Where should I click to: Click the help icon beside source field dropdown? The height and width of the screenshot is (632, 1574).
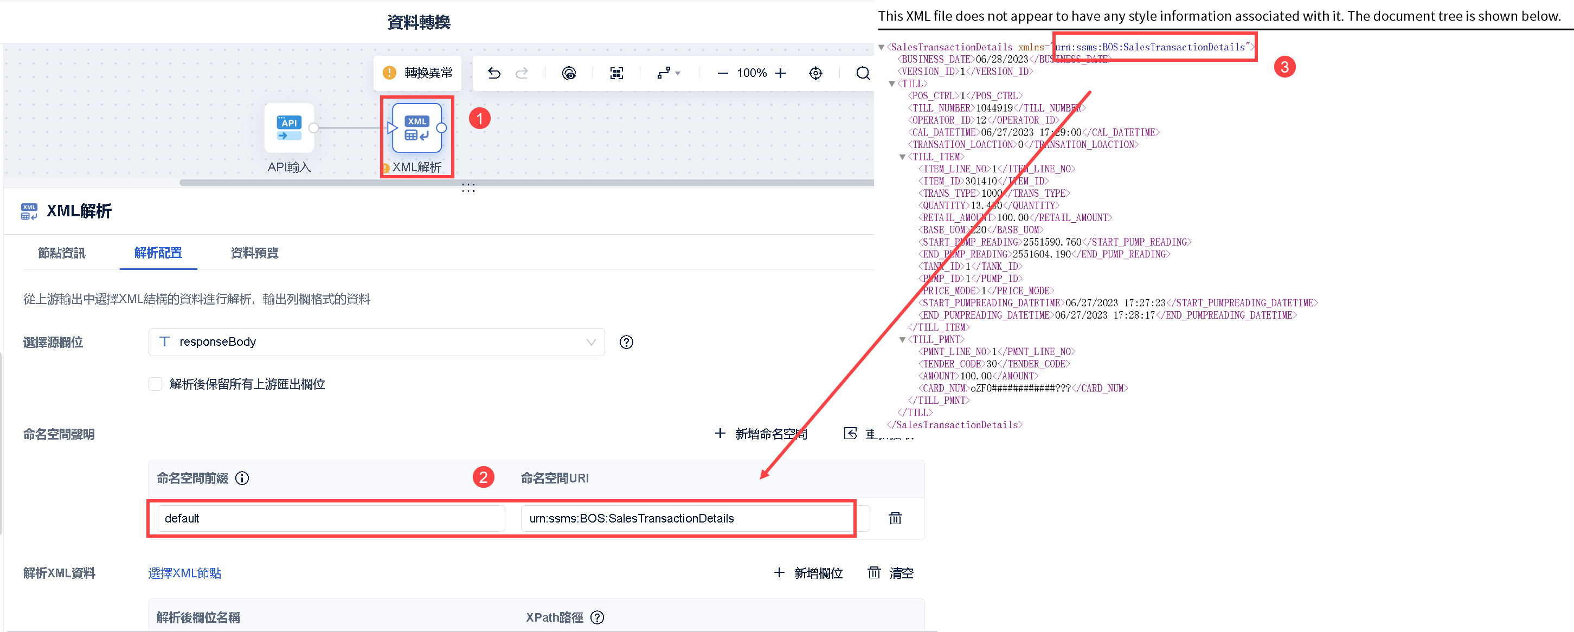626,342
